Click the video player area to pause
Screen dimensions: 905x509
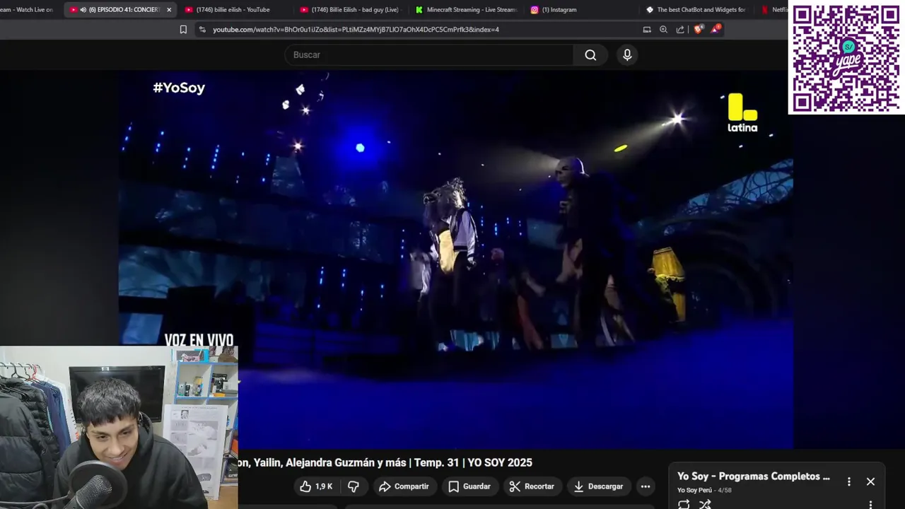(456, 259)
